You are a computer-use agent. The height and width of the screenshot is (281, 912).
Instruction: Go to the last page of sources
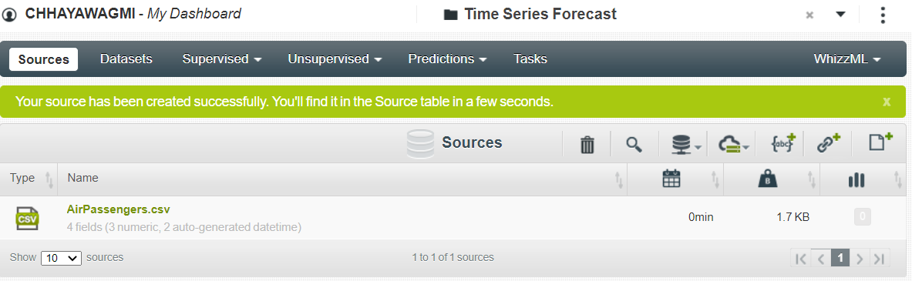click(x=879, y=259)
